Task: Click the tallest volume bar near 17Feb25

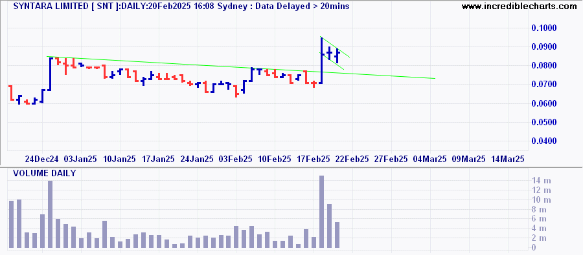Action: point(321,212)
